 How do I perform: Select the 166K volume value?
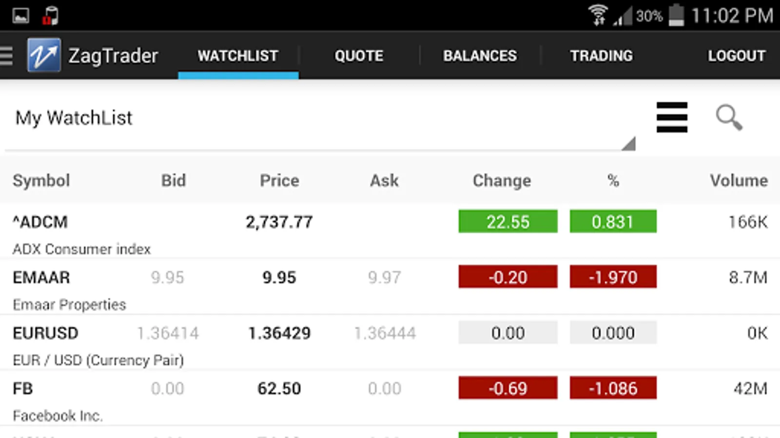click(x=748, y=222)
